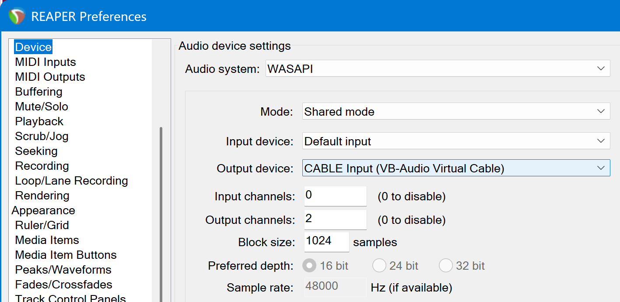
Task: Open the Input device dropdown
Action: pyautogui.click(x=456, y=141)
